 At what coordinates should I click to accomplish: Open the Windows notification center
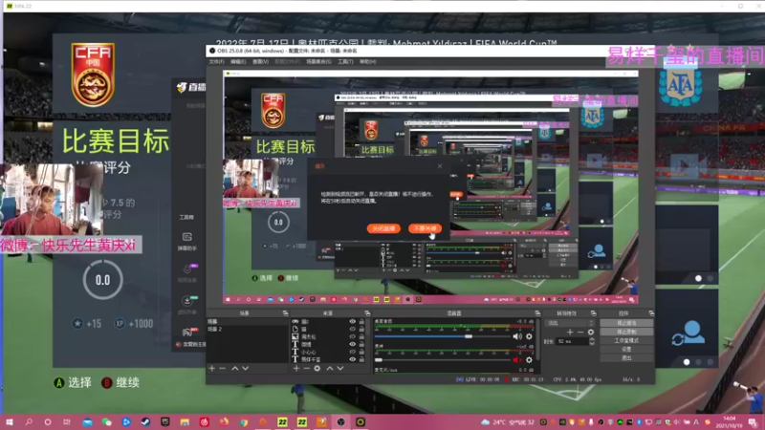pos(754,421)
